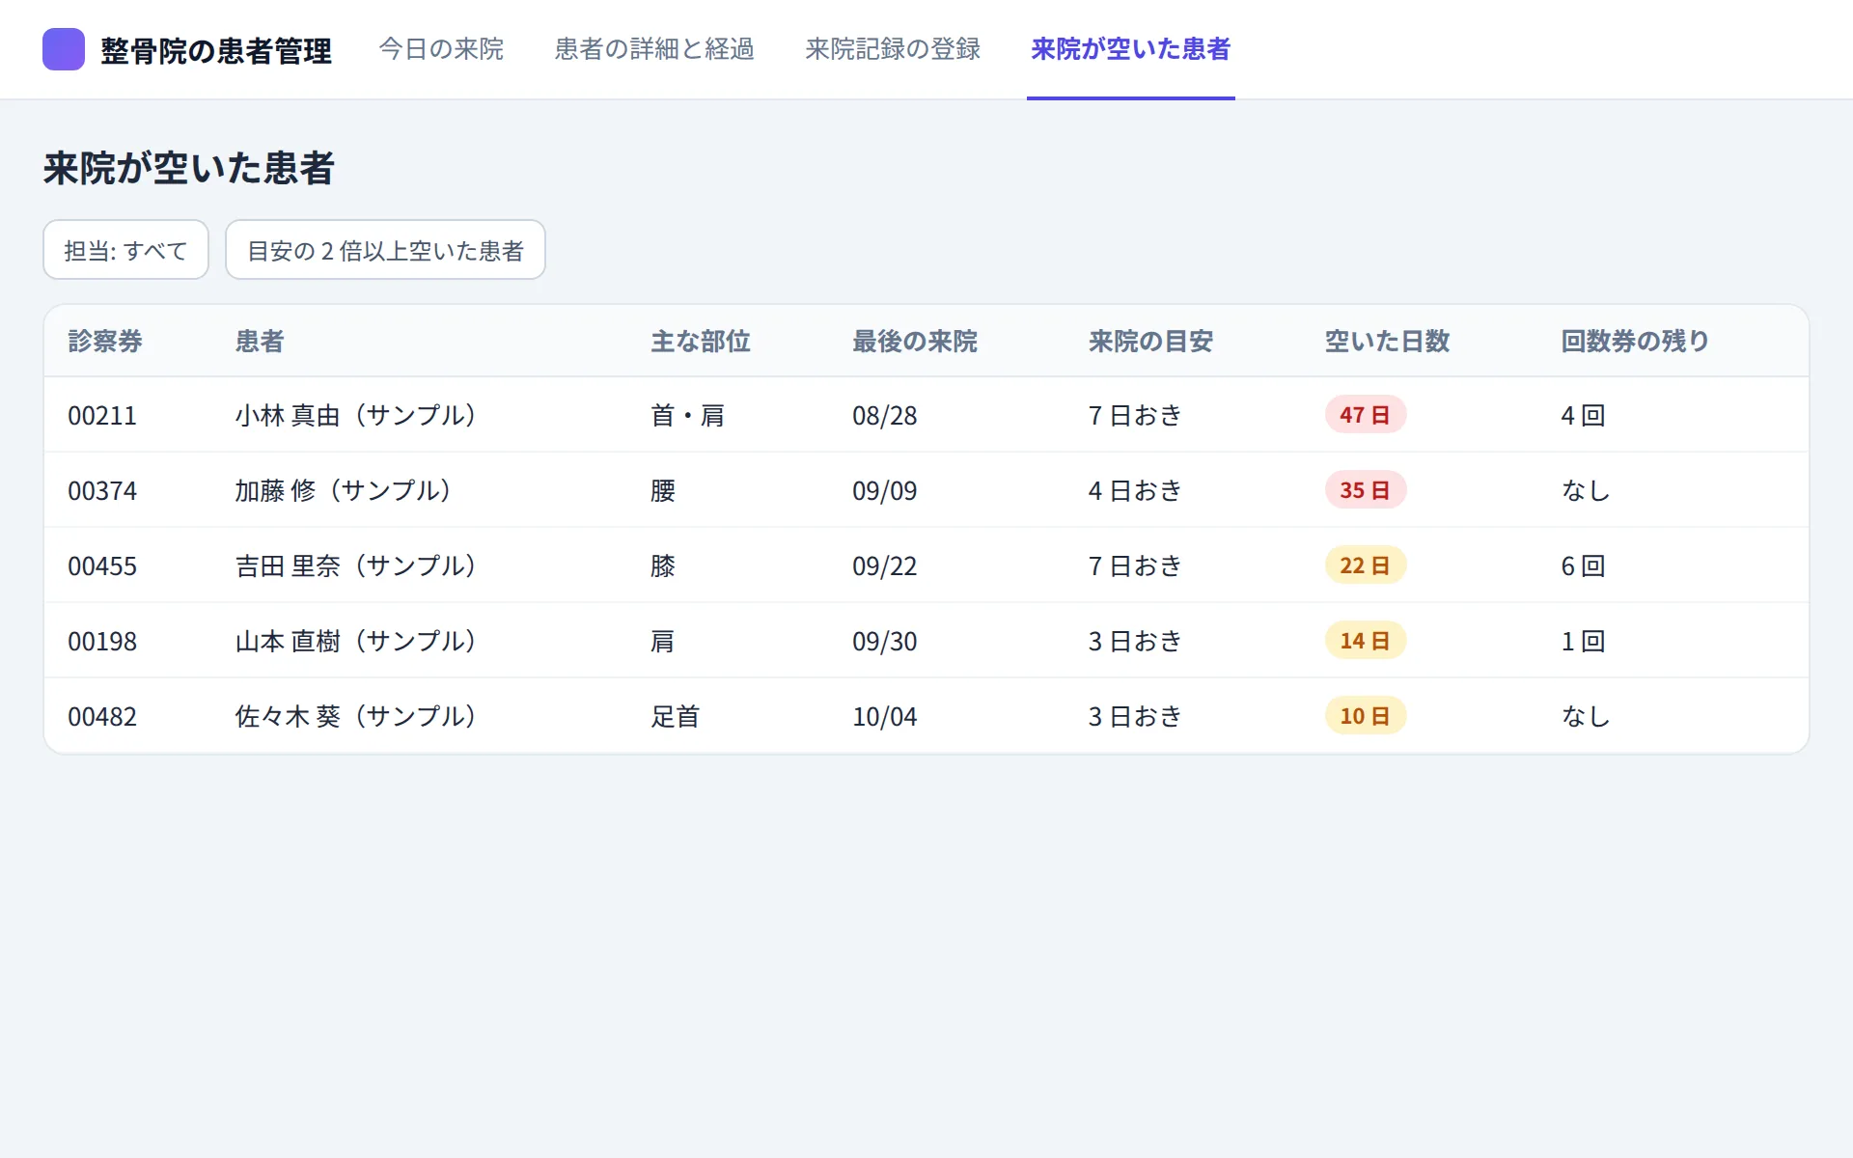Click the 4 回 remaining tickets cell
1853x1158 pixels.
point(1583,416)
